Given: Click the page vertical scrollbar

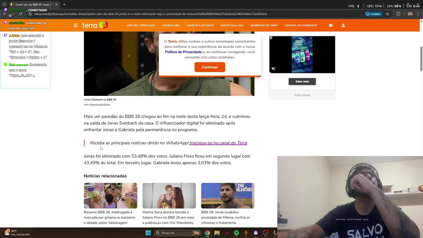Looking at the screenshot, I should coord(421,59).
